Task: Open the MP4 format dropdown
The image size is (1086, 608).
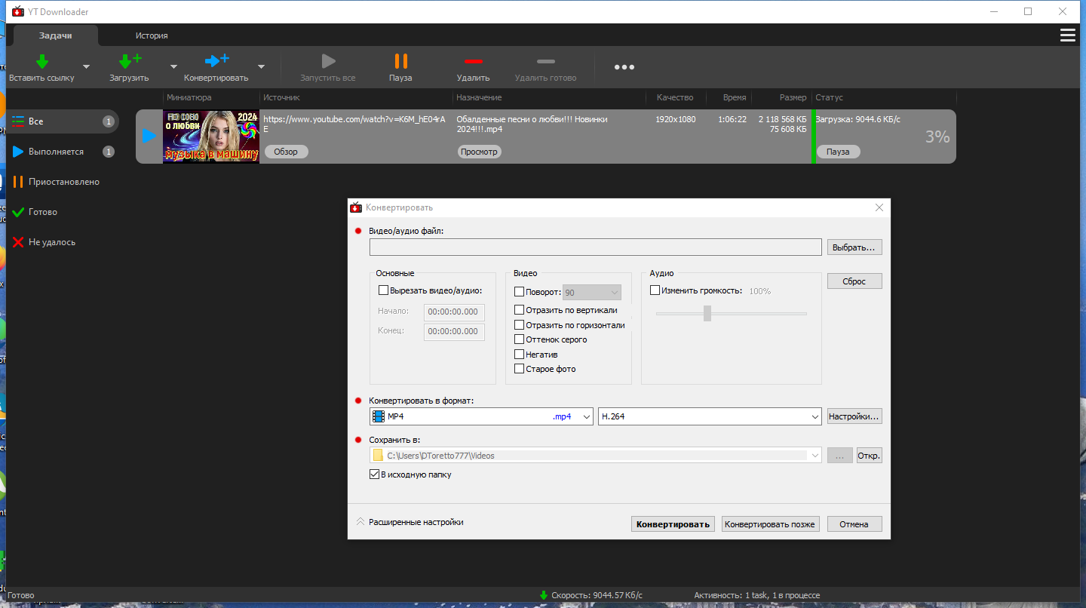Action: [481, 416]
